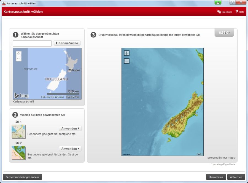
Task: Click the Bing logo on the map
Action: tap(21, 96)
